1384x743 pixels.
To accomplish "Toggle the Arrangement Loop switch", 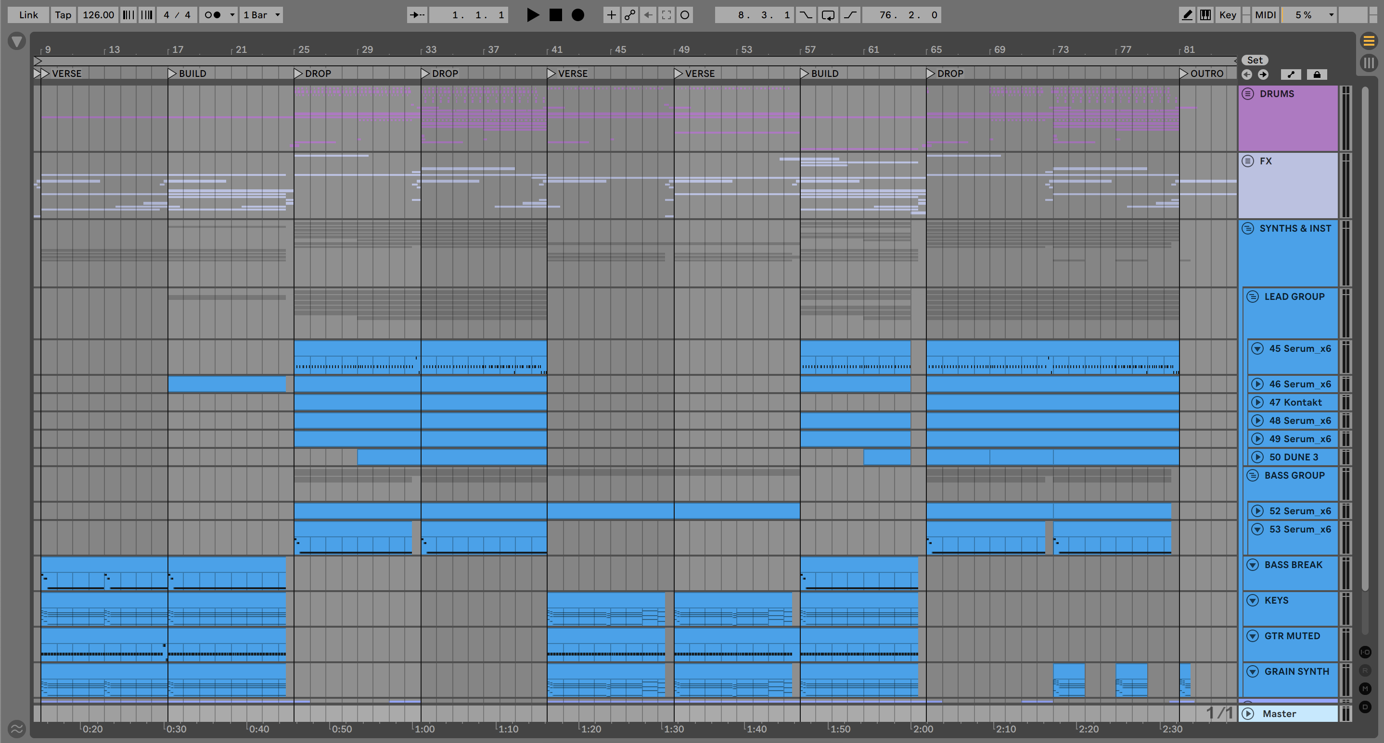I will (828, 15).
